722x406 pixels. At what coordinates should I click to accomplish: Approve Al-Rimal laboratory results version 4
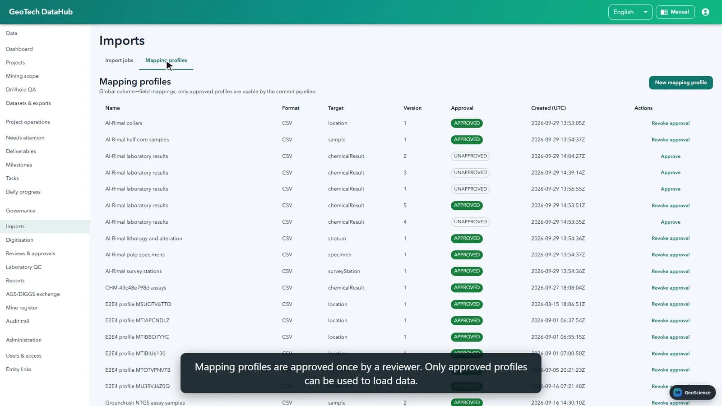(x=670, y=222)
